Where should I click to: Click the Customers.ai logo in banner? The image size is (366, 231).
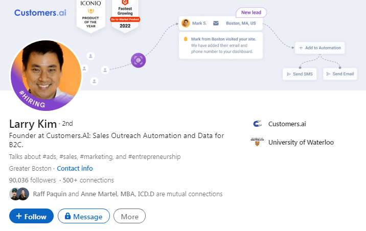(40, 12)
